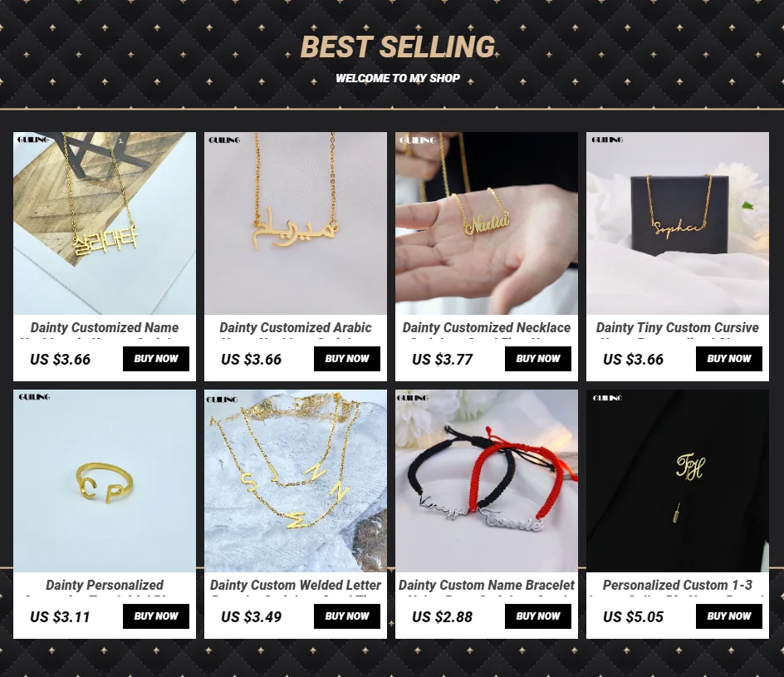Open the Dainty Tiny Custom Cursive title
Image resolution: width=784 pixels, height=677 pixels.
(678, 328)
